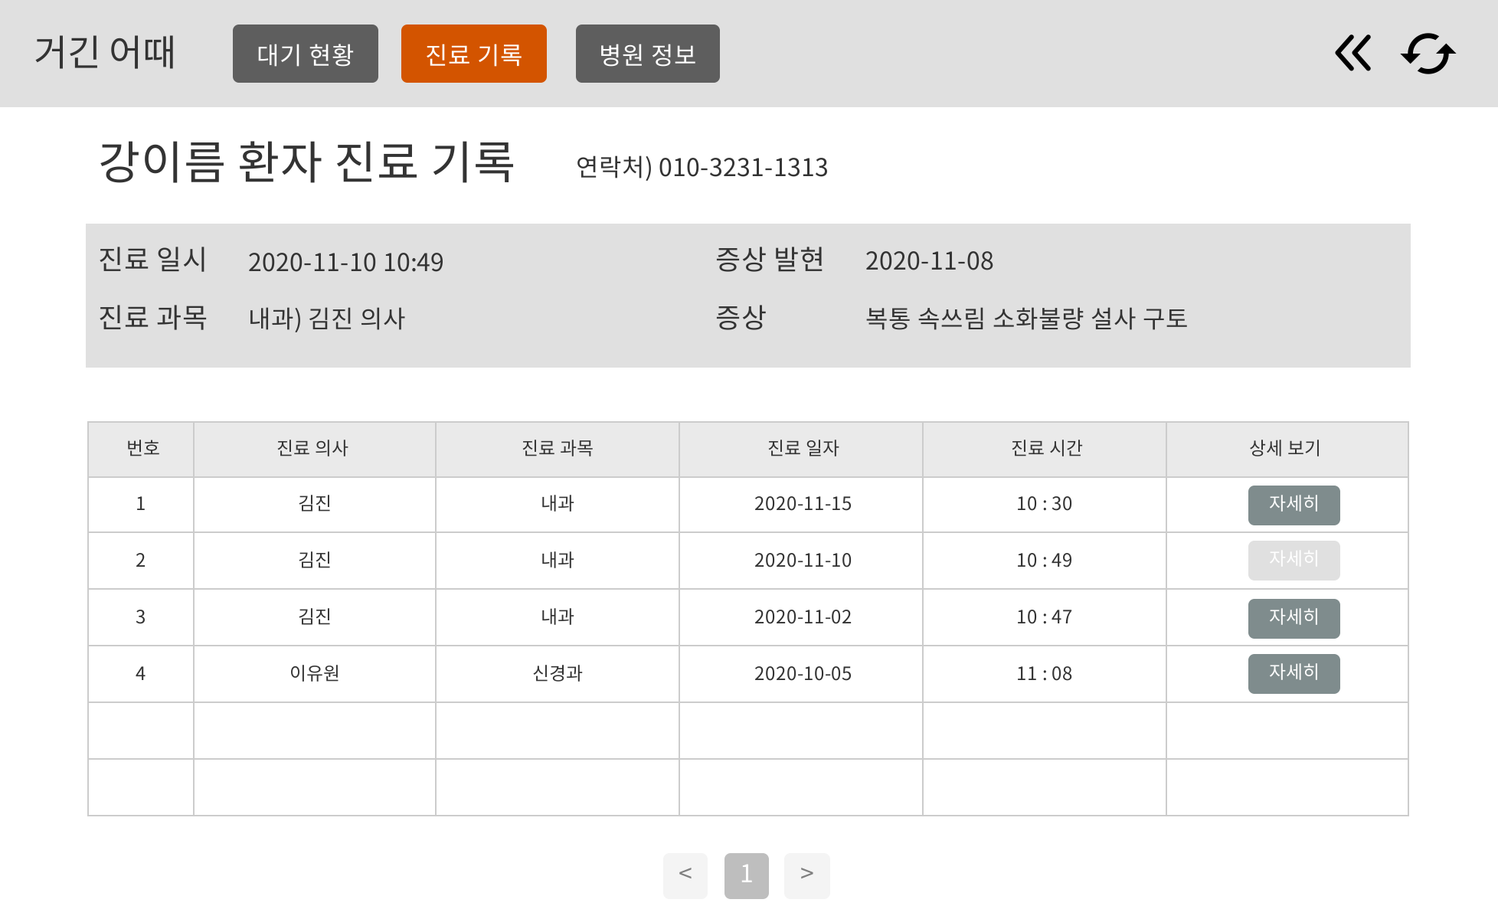Viewport: 1498px width, 919px height.
Task: Go to previous page arrow
Action: pyautogui.click(x=685, y=875)
